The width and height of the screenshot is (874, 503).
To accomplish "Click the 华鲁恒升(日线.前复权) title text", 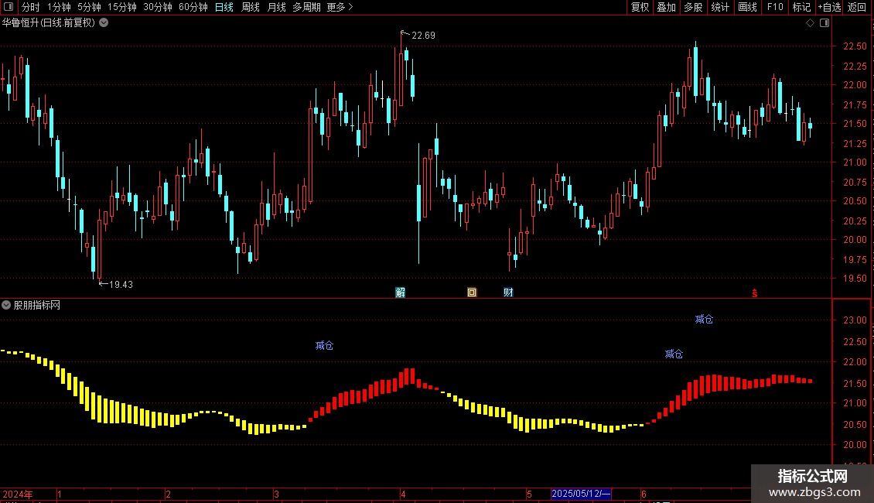I will coord(49,23).
